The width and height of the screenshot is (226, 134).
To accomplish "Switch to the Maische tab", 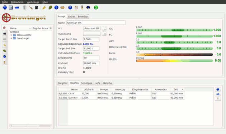I will 107,83.
